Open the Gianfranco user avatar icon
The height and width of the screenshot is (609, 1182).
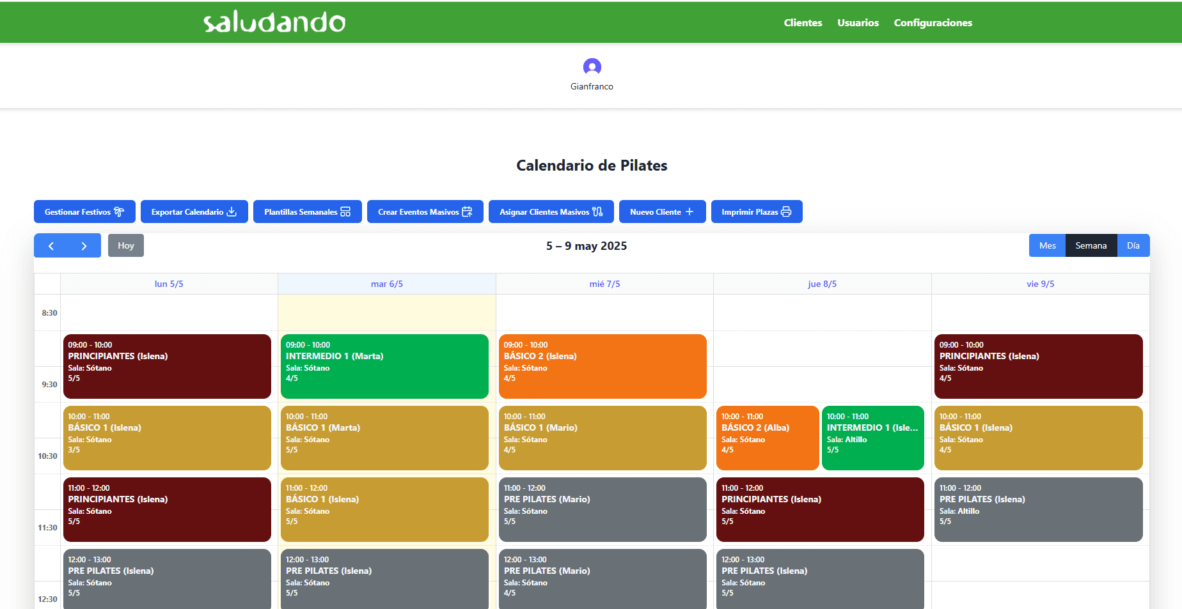pyautogui.click(x=591, y=68)
